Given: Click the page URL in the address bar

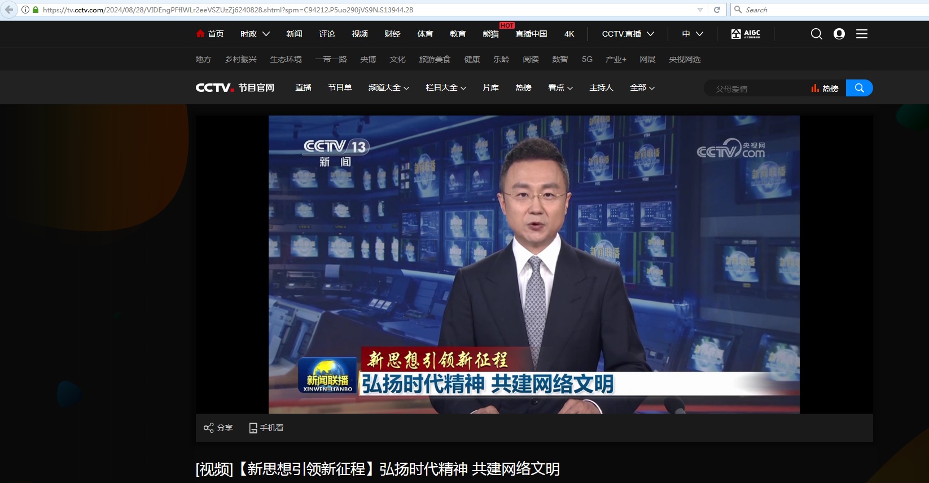Looking at the screenshot, I should pos(228,10).
